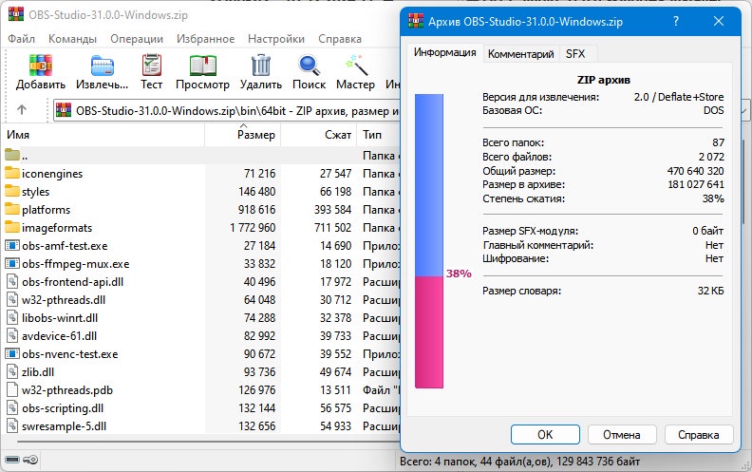Click the help question mark in the dialog title
Image resolution: width=752 pixels, height=472 pixels.
click(x=676, y=21)
